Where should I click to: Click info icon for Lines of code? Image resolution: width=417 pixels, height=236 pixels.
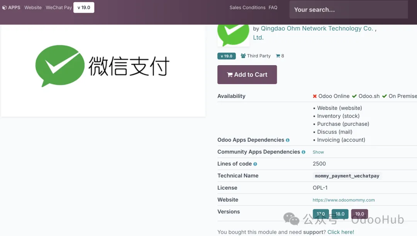click(x=255, y=164)
